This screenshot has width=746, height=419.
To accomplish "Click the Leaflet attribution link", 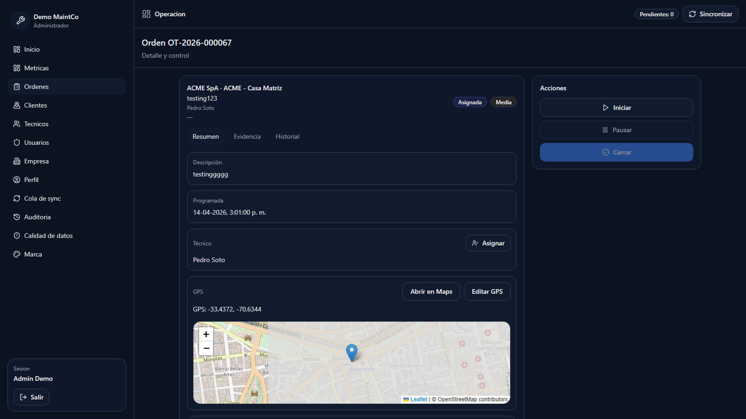I will (x=419, y=399).
